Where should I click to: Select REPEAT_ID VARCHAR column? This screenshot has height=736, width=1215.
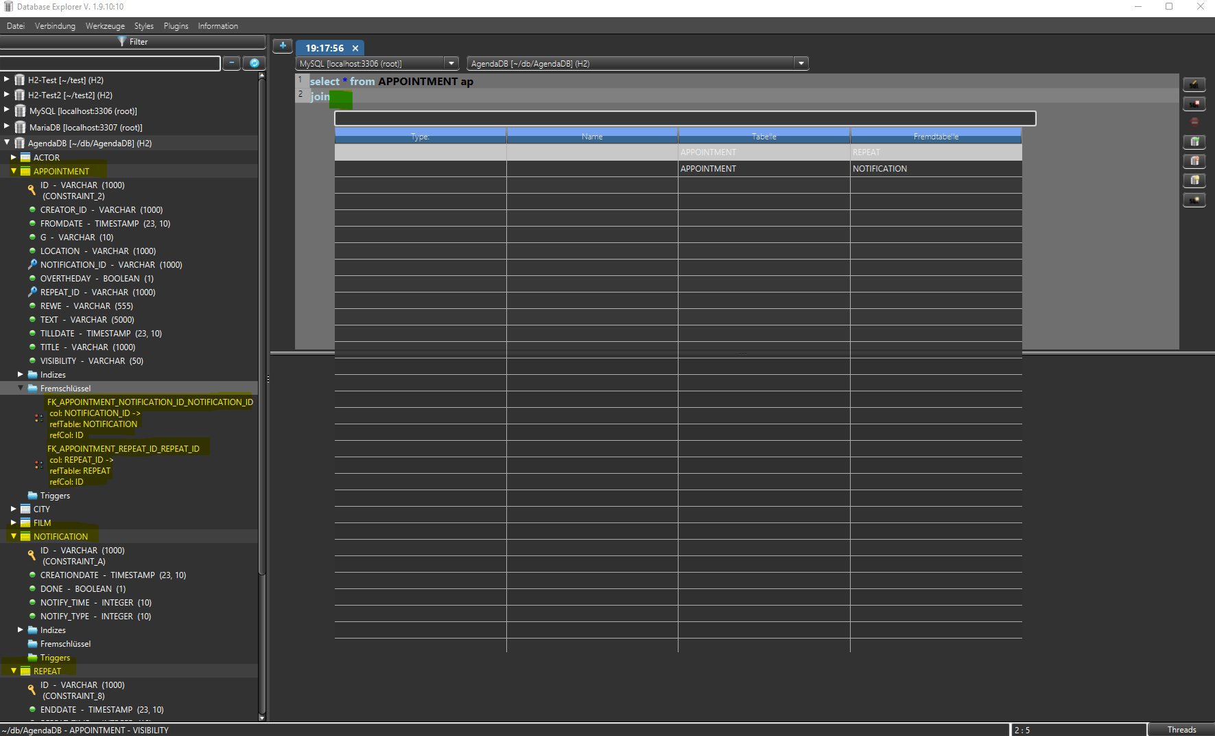click(x=98, y=292)
